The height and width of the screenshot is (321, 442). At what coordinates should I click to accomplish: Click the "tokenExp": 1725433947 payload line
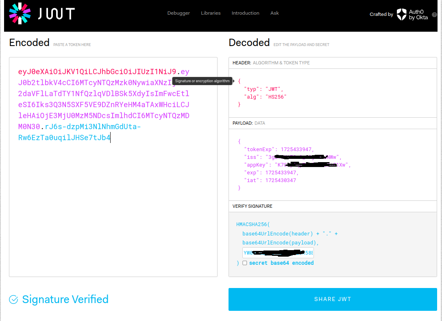click(279, 150)
